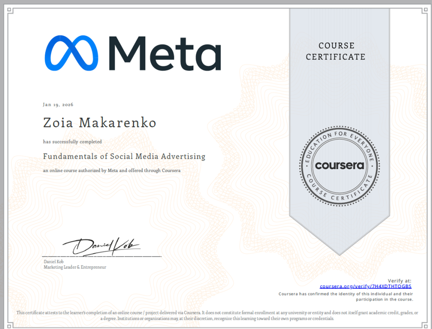Click the "Verify at:" label
This screenshot has height=329, width=432.
pos(399,281)
